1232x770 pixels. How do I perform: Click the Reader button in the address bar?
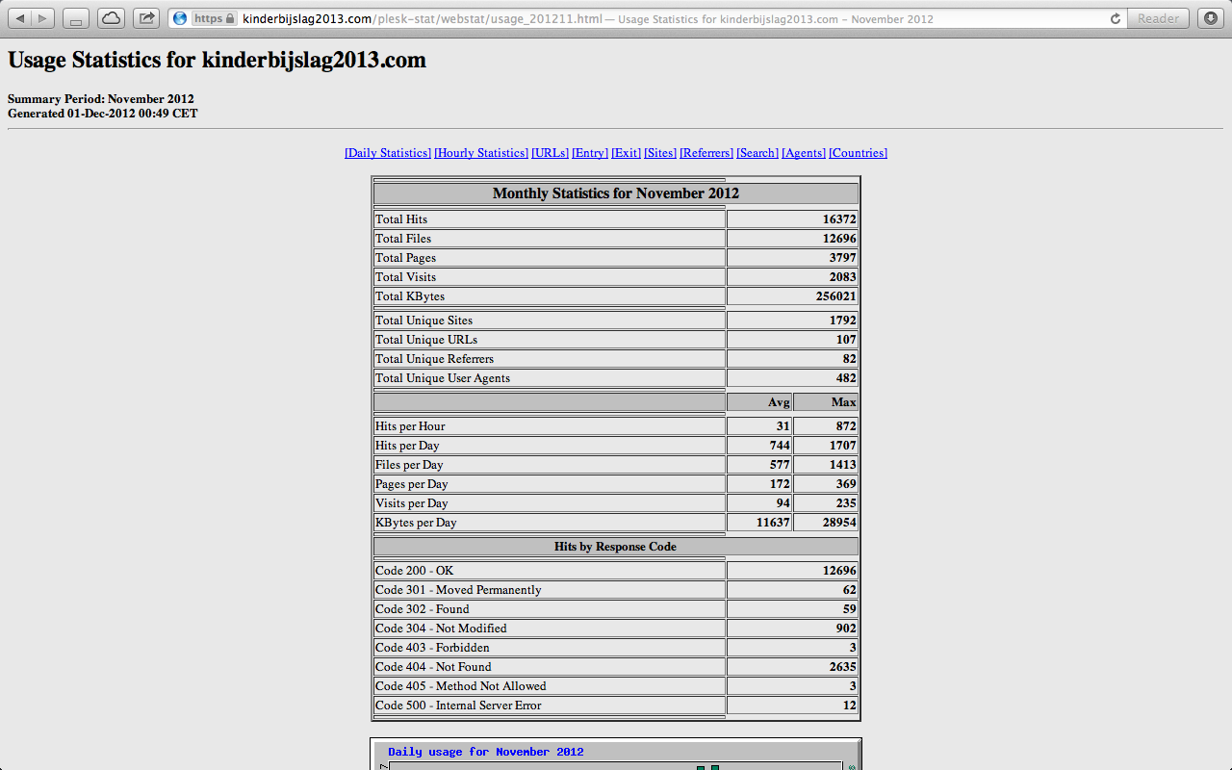pos(1158,18)
